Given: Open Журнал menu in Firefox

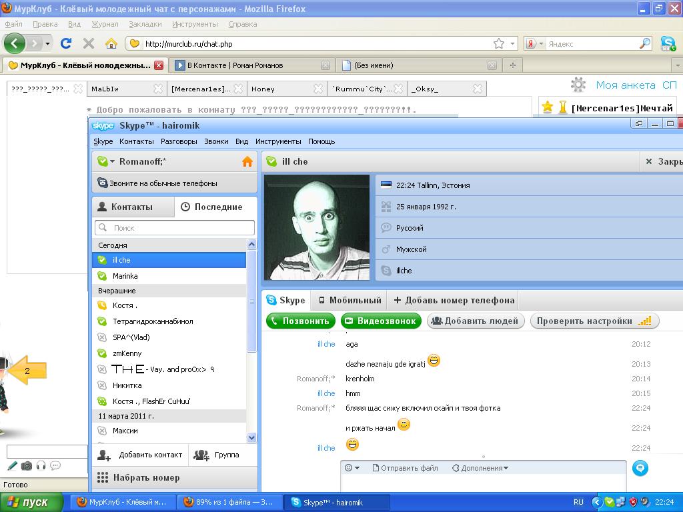Looking at the screenshot, I should 105,24.
